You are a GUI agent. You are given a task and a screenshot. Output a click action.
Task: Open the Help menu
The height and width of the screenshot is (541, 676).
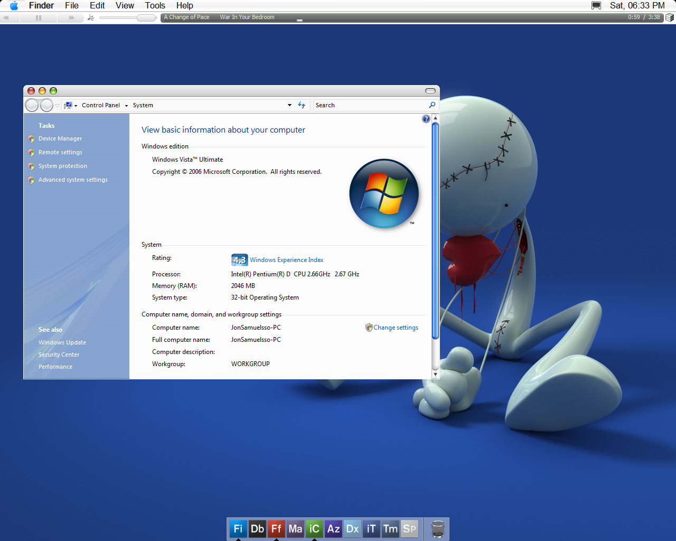point(185,6)
